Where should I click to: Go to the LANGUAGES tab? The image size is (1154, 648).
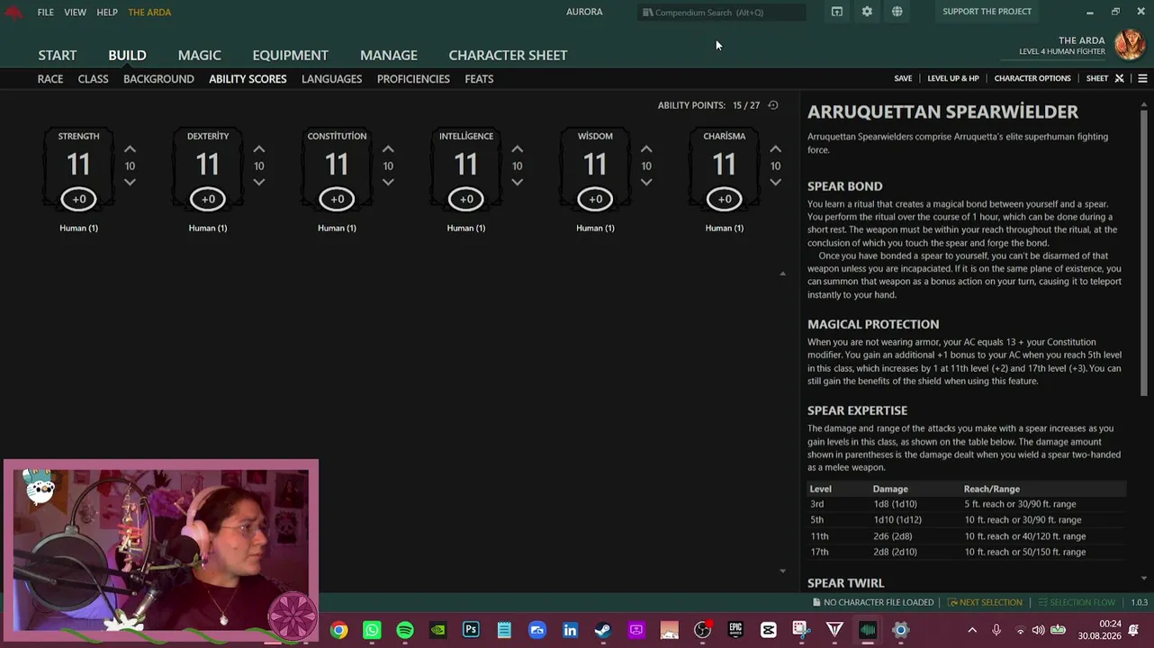pos(331,79)
